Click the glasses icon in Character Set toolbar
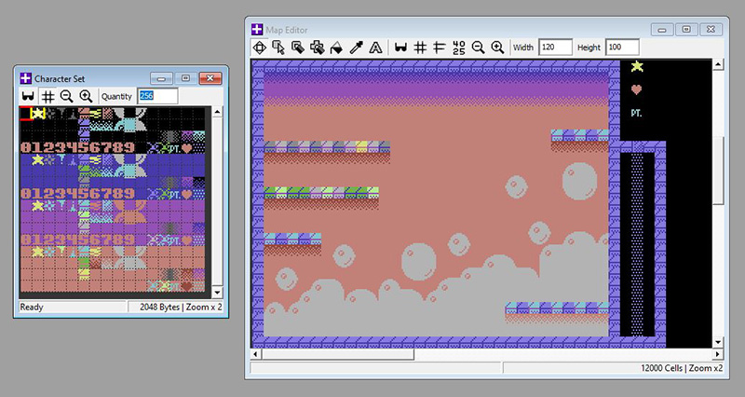Viewport: 745px width, 397px height. click(28, 96)
